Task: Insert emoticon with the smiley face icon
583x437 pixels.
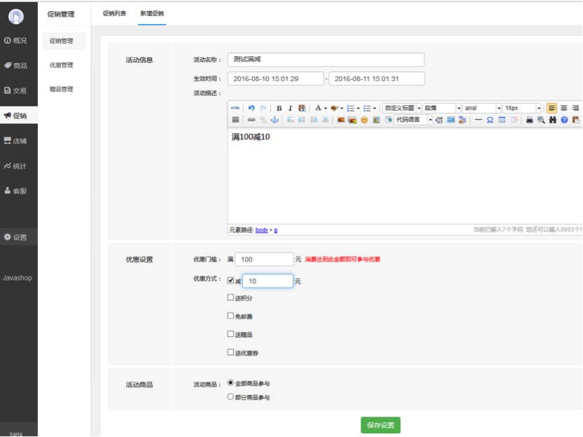Action: tap(364, 120)
